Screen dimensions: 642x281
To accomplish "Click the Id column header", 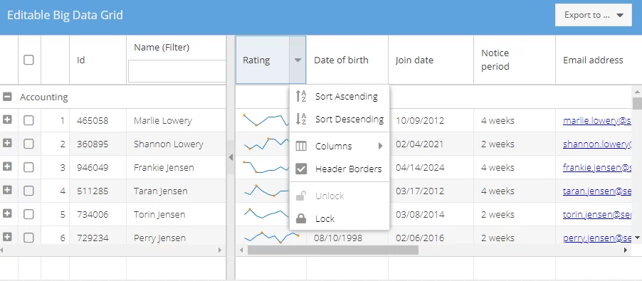I will pyautogui.click(x=98, y=60).
